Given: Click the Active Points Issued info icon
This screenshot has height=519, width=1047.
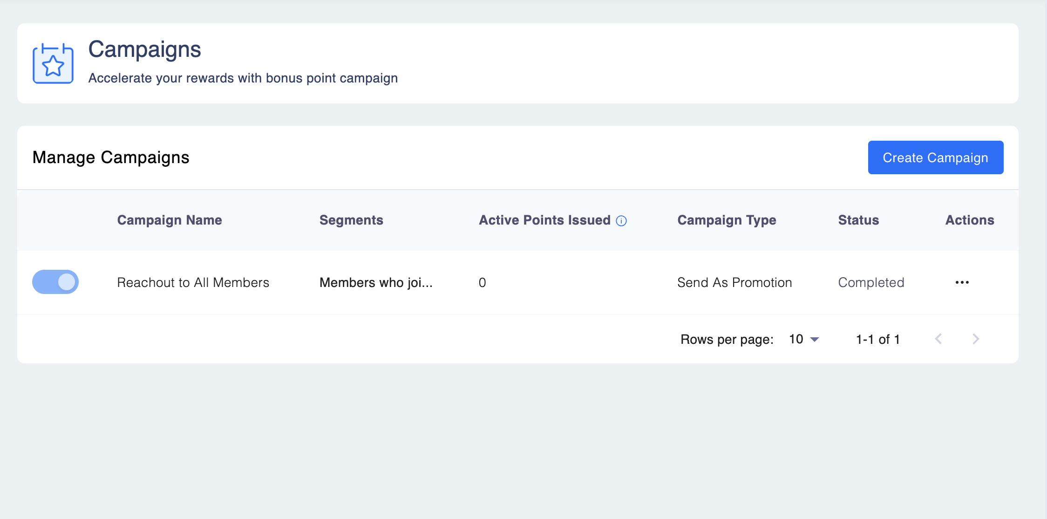Looking at the screenshot, I should pyautogui.click(x=621, y=221).
